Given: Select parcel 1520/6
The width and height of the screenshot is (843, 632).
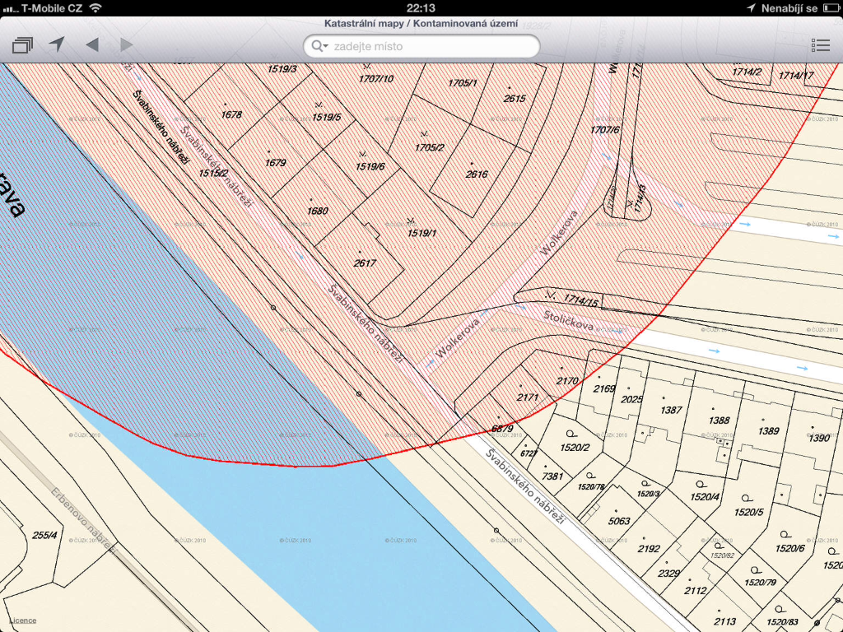Looking at the screenshot, I should (x=789, y=548).
